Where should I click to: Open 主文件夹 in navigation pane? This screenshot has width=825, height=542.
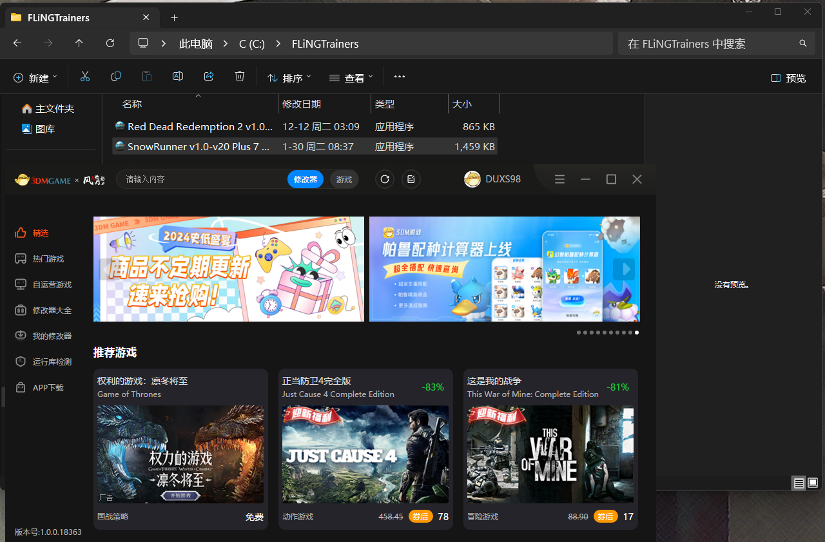coord(49,109)
